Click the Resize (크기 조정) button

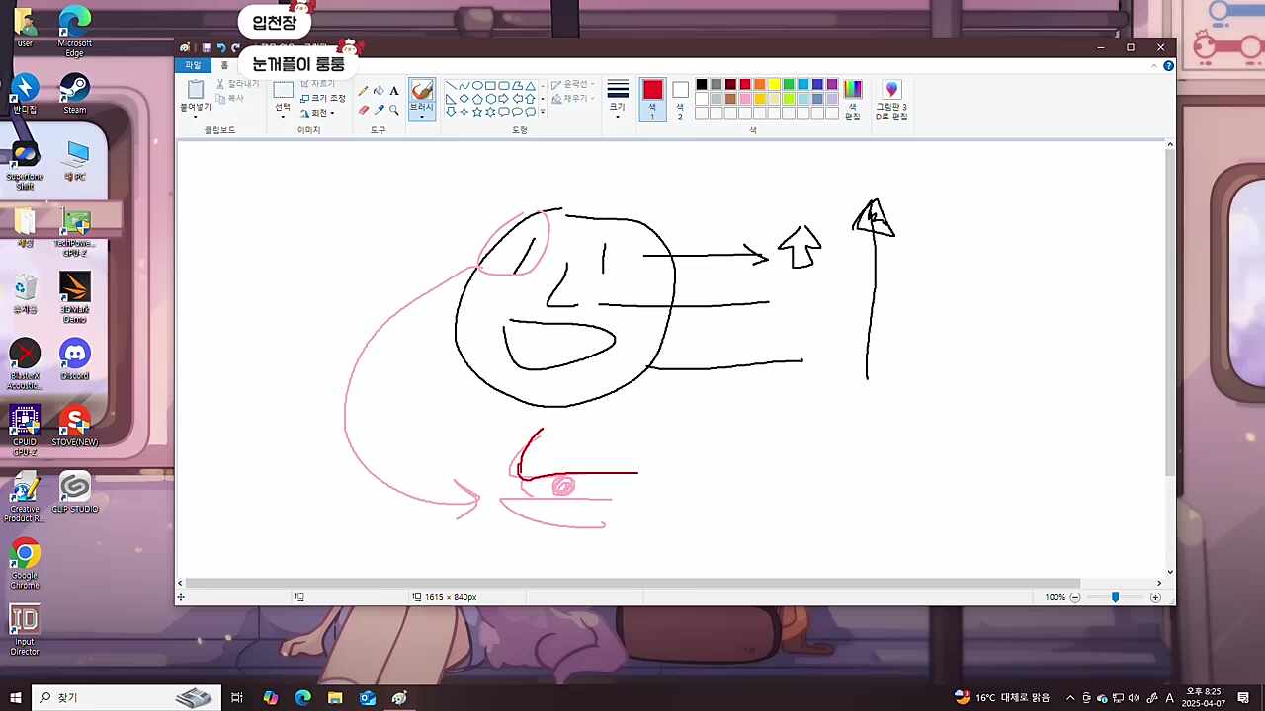pyautogui.click(x=323, y=98)
